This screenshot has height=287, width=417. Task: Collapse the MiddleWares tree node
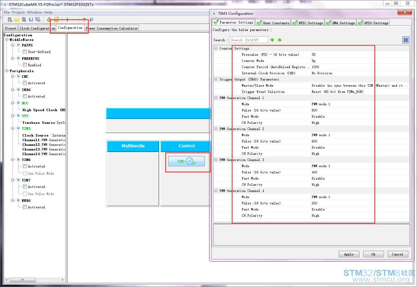click(6, 40)
